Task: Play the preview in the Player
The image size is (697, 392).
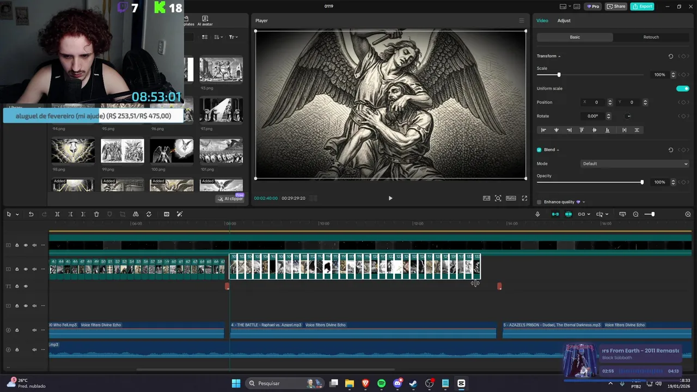Action: (390, 198)
